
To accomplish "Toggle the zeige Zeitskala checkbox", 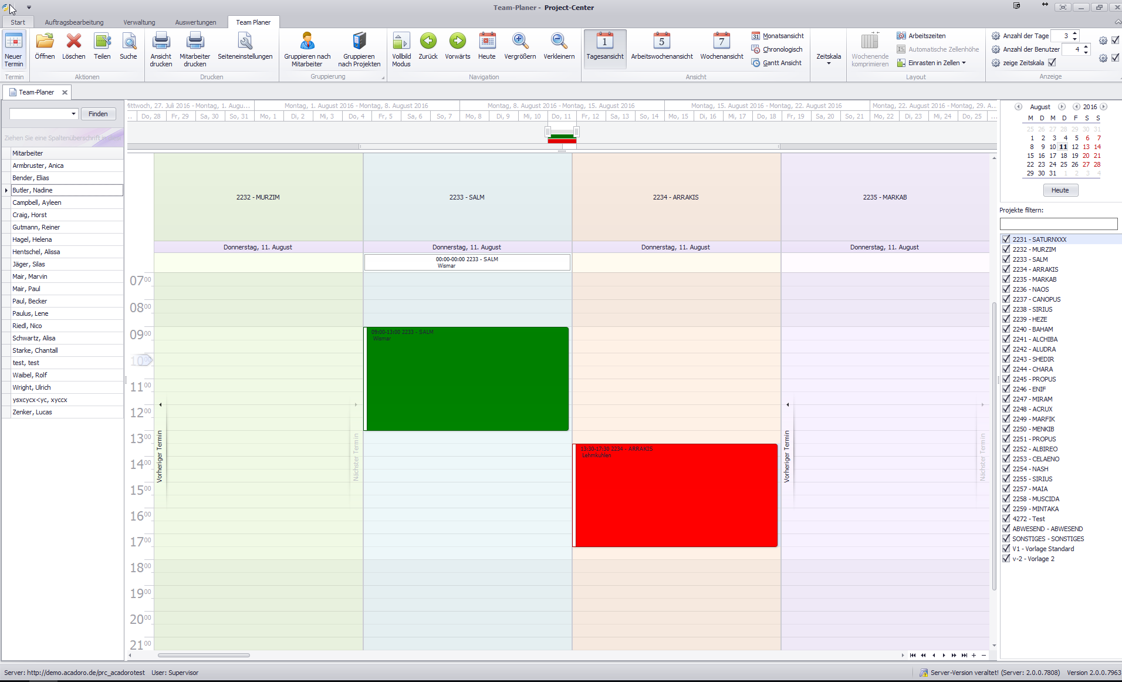I will (x=1052, y=63).
